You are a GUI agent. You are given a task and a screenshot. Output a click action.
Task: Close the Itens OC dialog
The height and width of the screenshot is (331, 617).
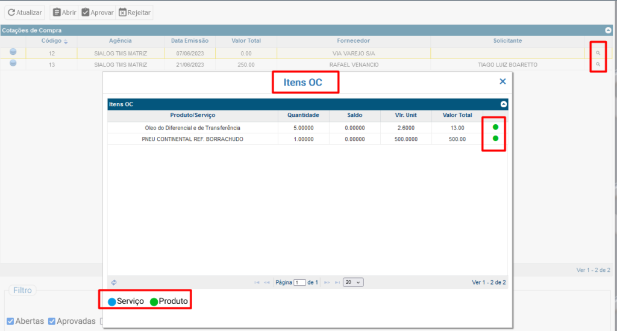click(x=503, y=81)
